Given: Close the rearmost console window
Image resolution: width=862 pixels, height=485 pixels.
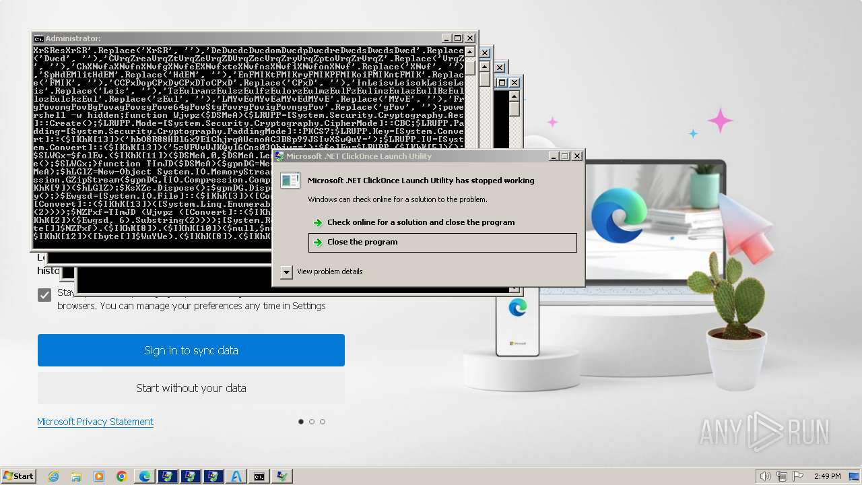Looking at the screenshot, I should pos(515,82).
